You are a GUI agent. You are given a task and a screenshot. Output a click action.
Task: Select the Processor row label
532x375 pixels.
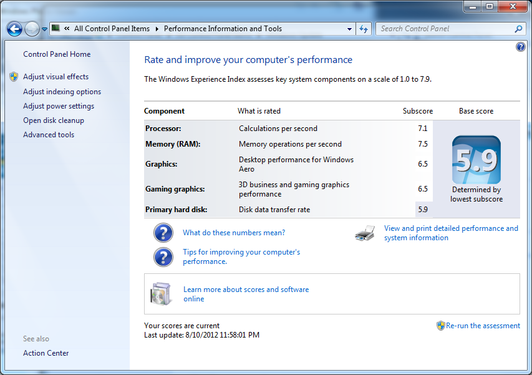click(x=163, y=129)
